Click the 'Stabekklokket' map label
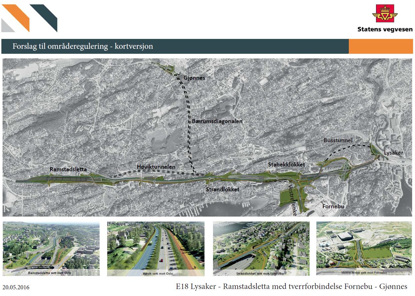The width and height of the screenshot is (415, 296). [x=286, y=165]
